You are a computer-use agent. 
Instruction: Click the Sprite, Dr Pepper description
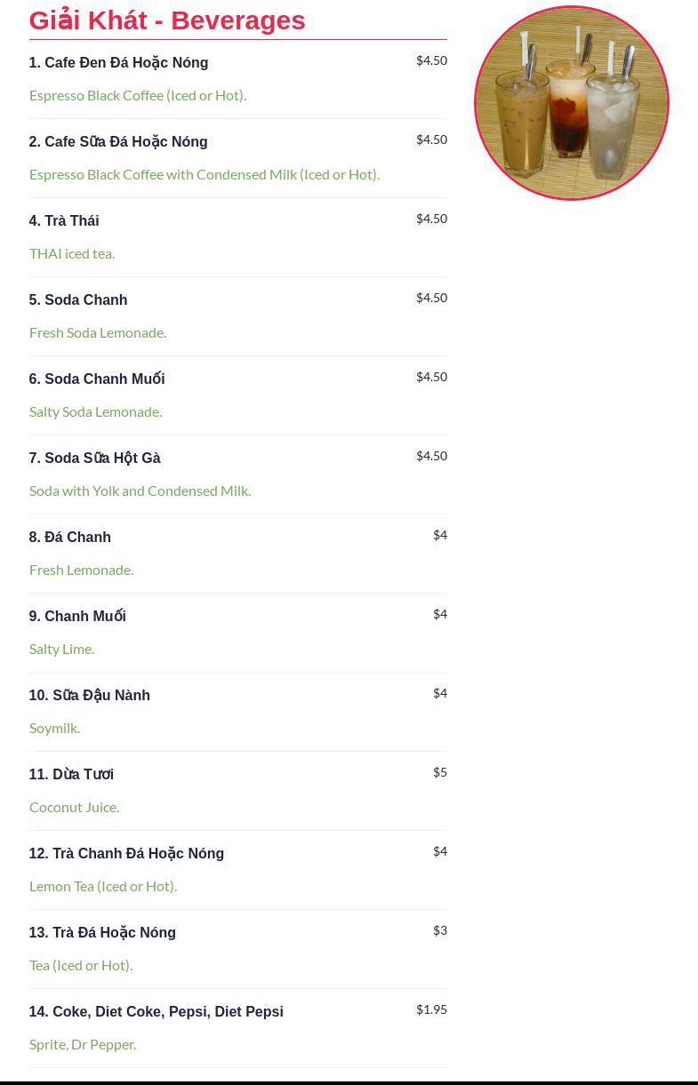click(x=83, y=1044)
